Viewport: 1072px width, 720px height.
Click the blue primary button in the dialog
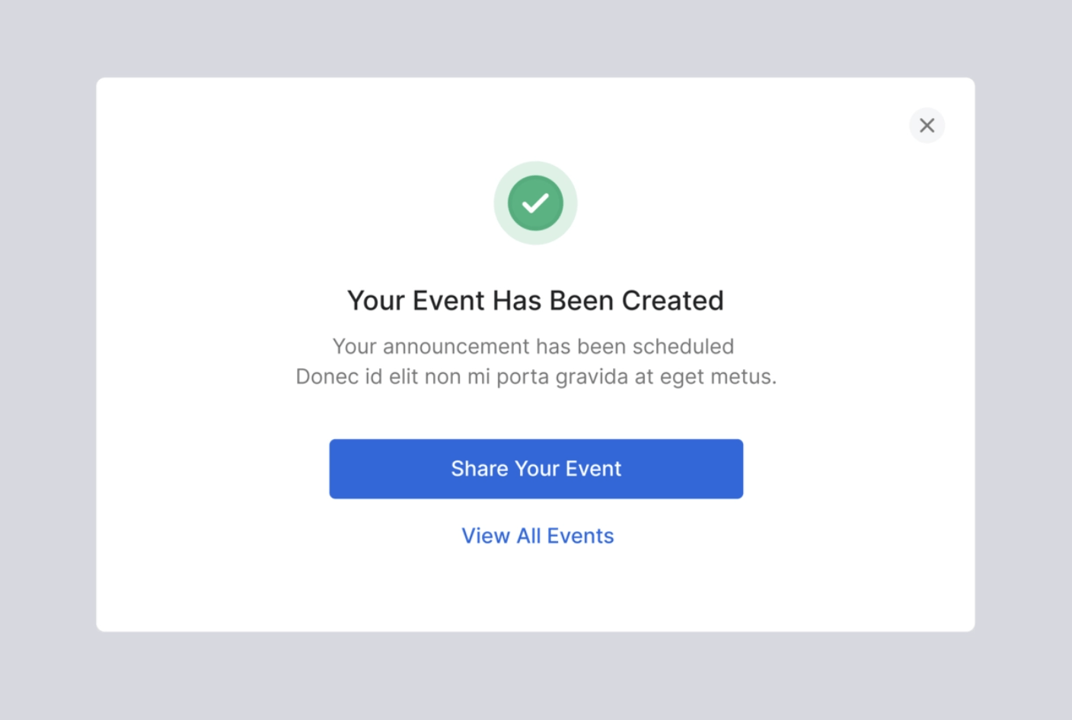click(536, 469)
